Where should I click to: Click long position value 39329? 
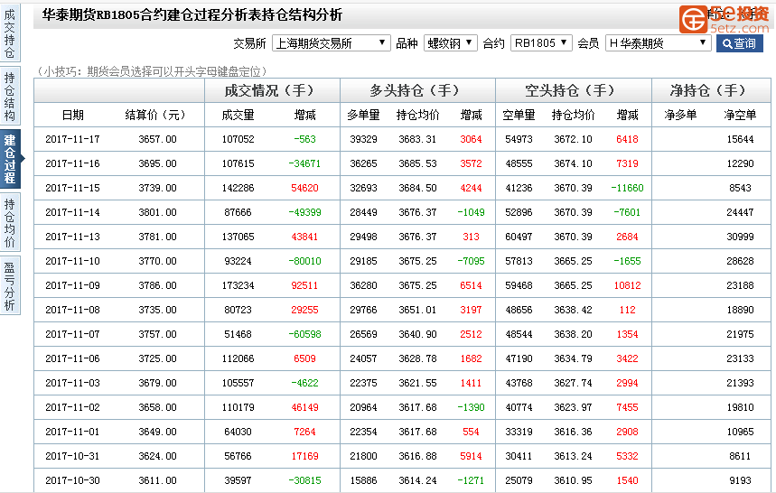coord(363,139)
